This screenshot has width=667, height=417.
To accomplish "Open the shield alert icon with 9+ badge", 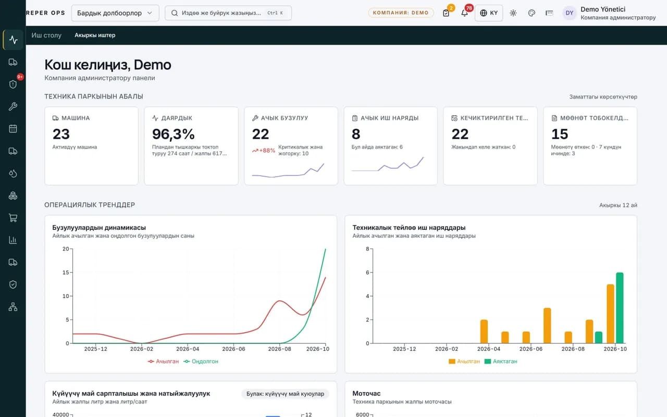I will [x=13, y=84].
